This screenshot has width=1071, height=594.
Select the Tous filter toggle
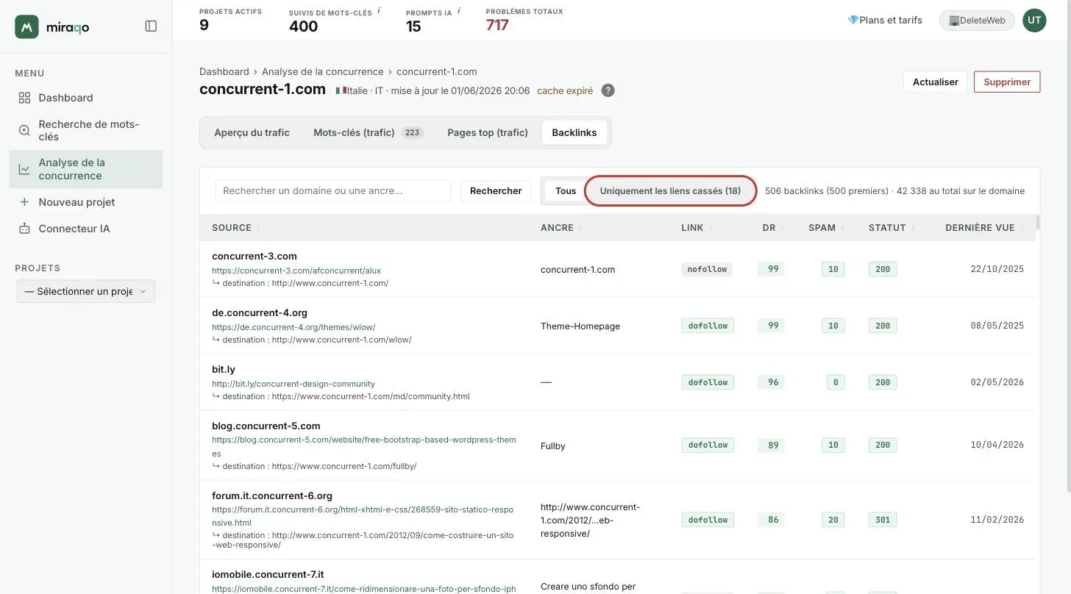566,191
